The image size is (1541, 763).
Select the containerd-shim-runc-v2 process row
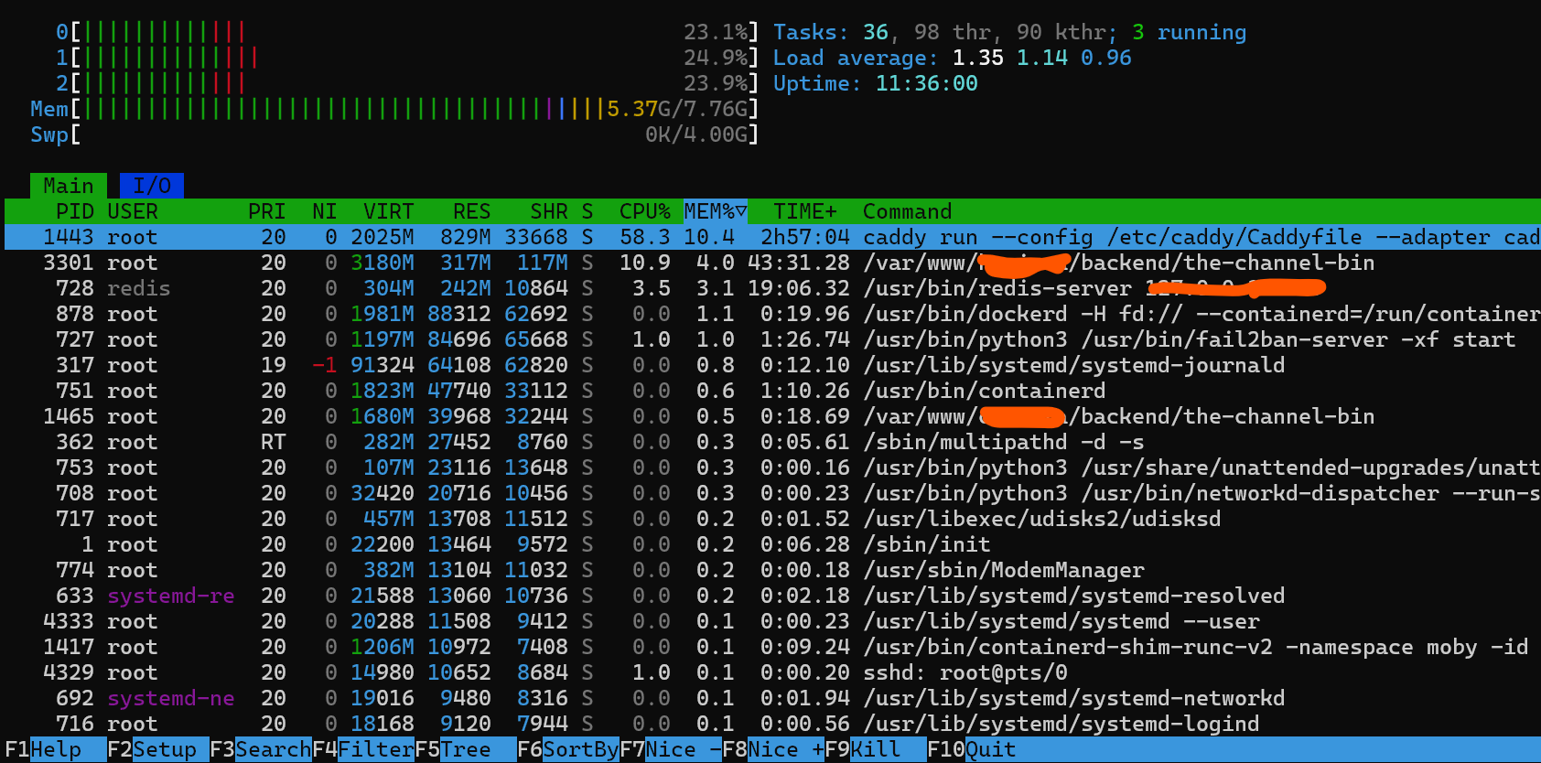click(x=772, y=647)
